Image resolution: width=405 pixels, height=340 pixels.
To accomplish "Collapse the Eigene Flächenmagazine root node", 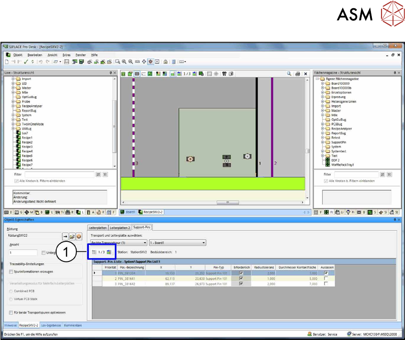I will tap(317, 79).
